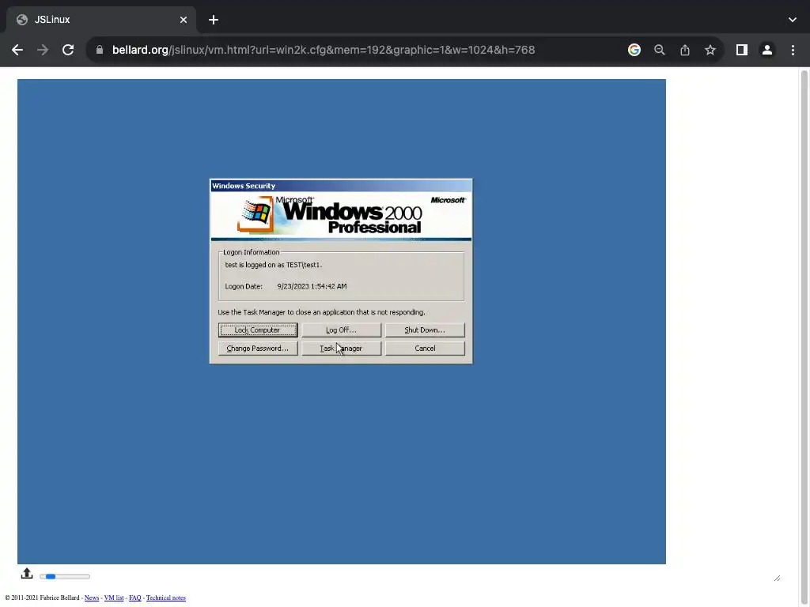Click text 'test is logged on as TEST\test1.'
This screenshot has width=810, height=607.
pos(273,265)
